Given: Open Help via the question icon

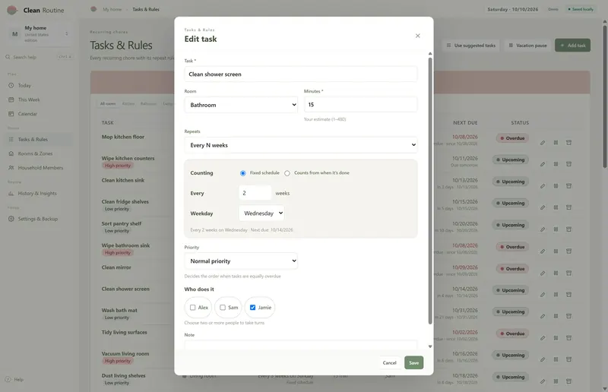Looking at the screenshot, I should 8,379.
